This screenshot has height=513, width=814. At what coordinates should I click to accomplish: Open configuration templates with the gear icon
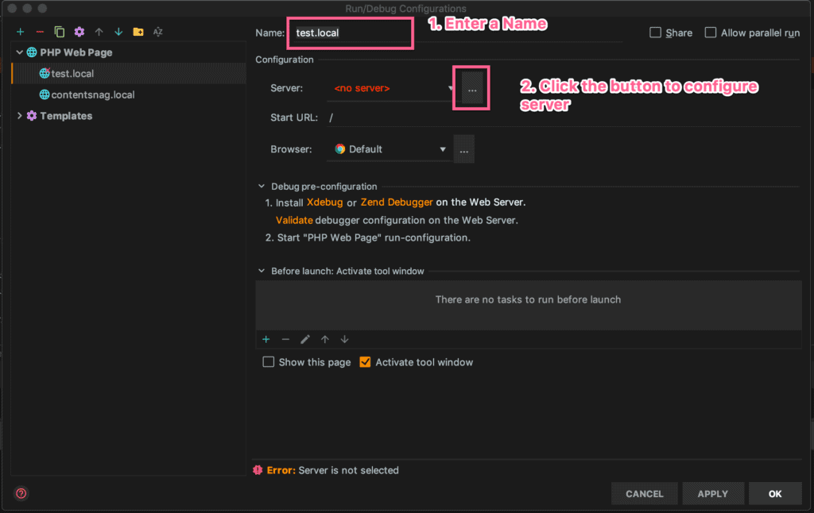pyautogui.click(x=78, y=32)
